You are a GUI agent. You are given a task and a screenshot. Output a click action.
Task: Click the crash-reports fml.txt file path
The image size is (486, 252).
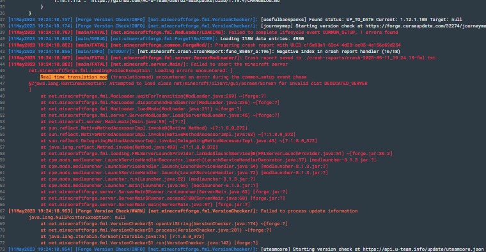click(370, 58)
